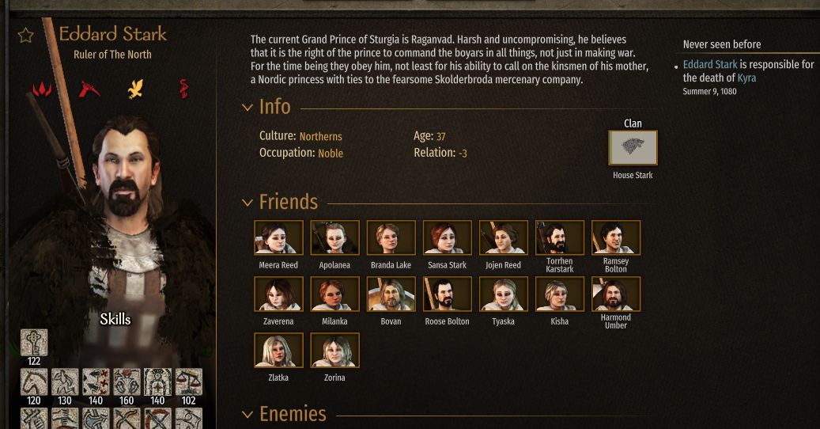Click the red three-flames trait icon
This screenshot has width=820, height=429.
[x=43, y=89]
